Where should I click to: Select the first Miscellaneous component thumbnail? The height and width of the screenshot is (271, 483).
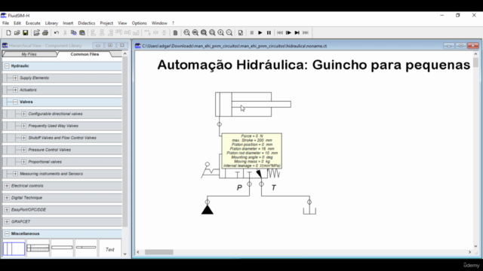14,248
